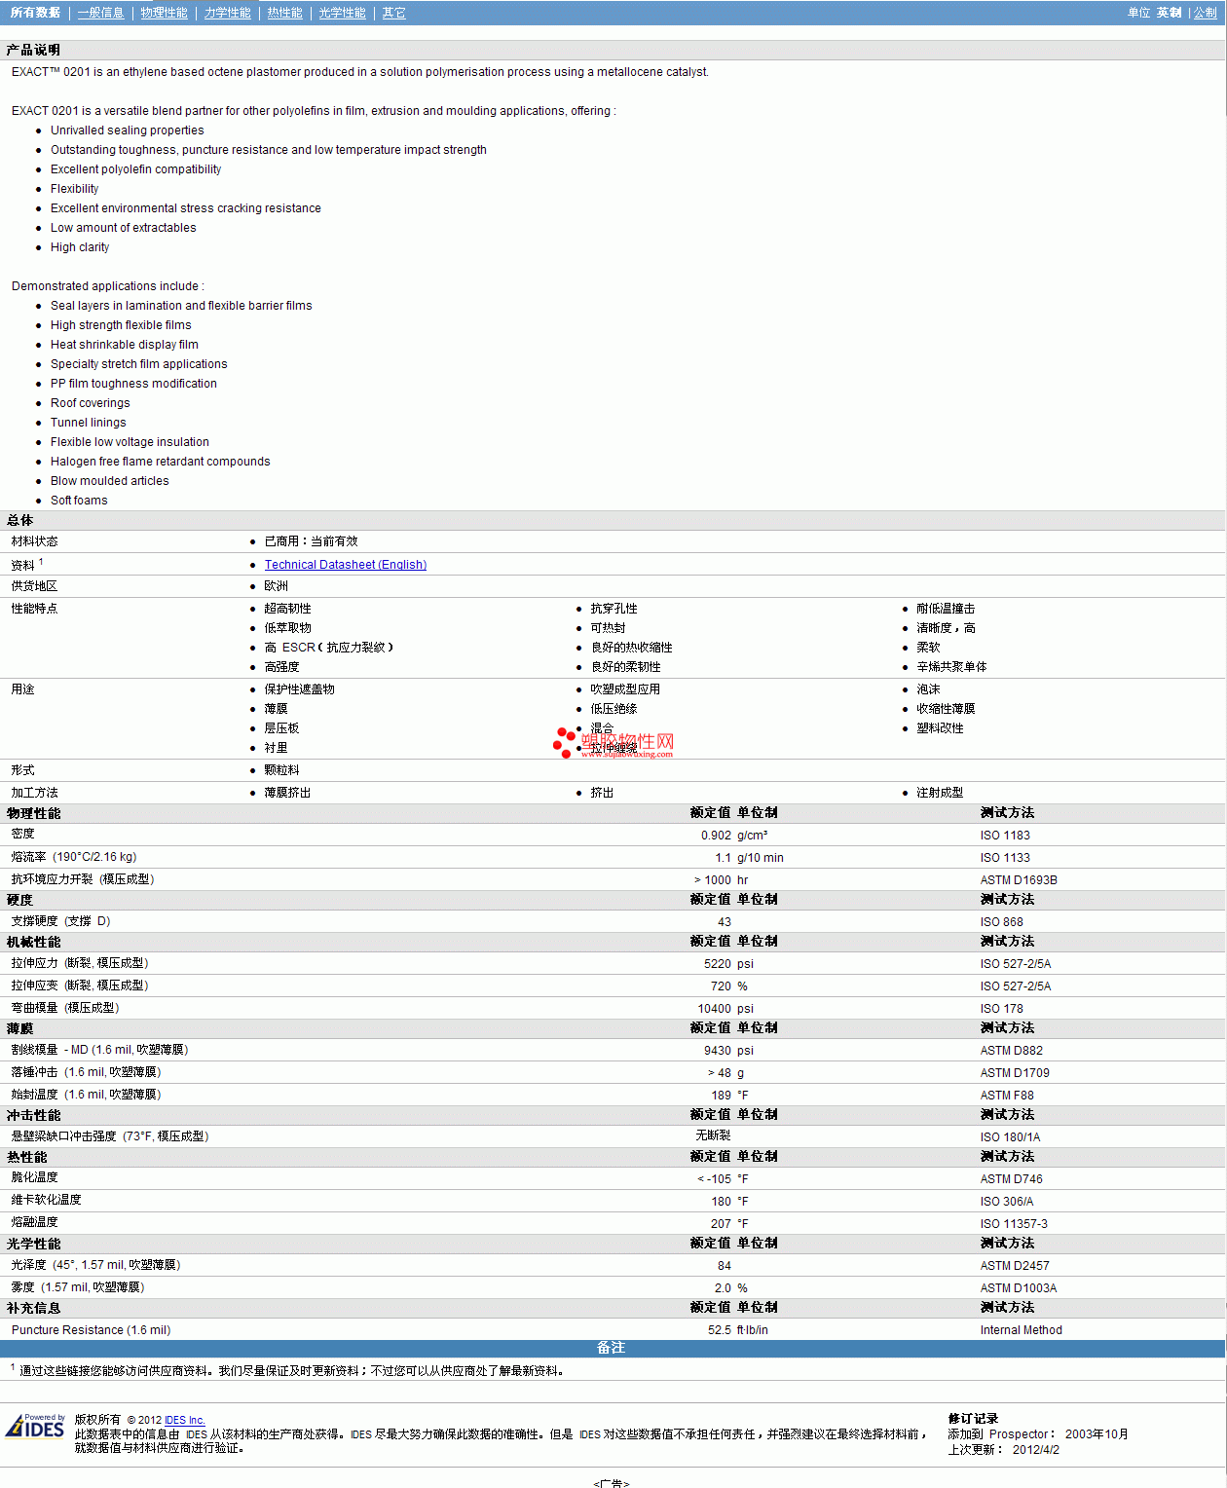Click the 耐低温撞击 feature item
The height and width of the screenshot is (1488, 1227).
[946, 609]
